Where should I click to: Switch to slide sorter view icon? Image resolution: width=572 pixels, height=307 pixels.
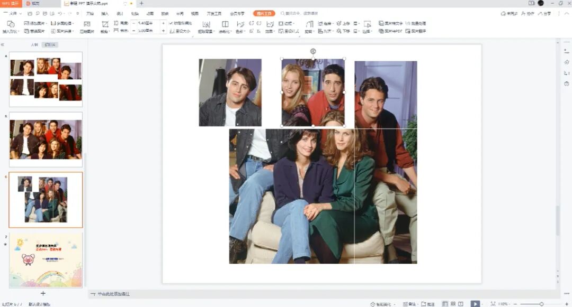coord(453,304)
